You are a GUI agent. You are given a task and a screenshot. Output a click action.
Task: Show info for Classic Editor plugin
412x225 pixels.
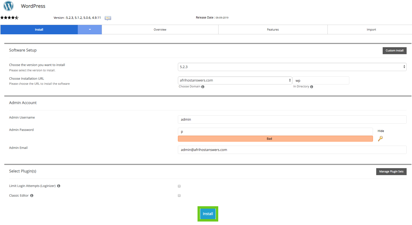[32, 196]
